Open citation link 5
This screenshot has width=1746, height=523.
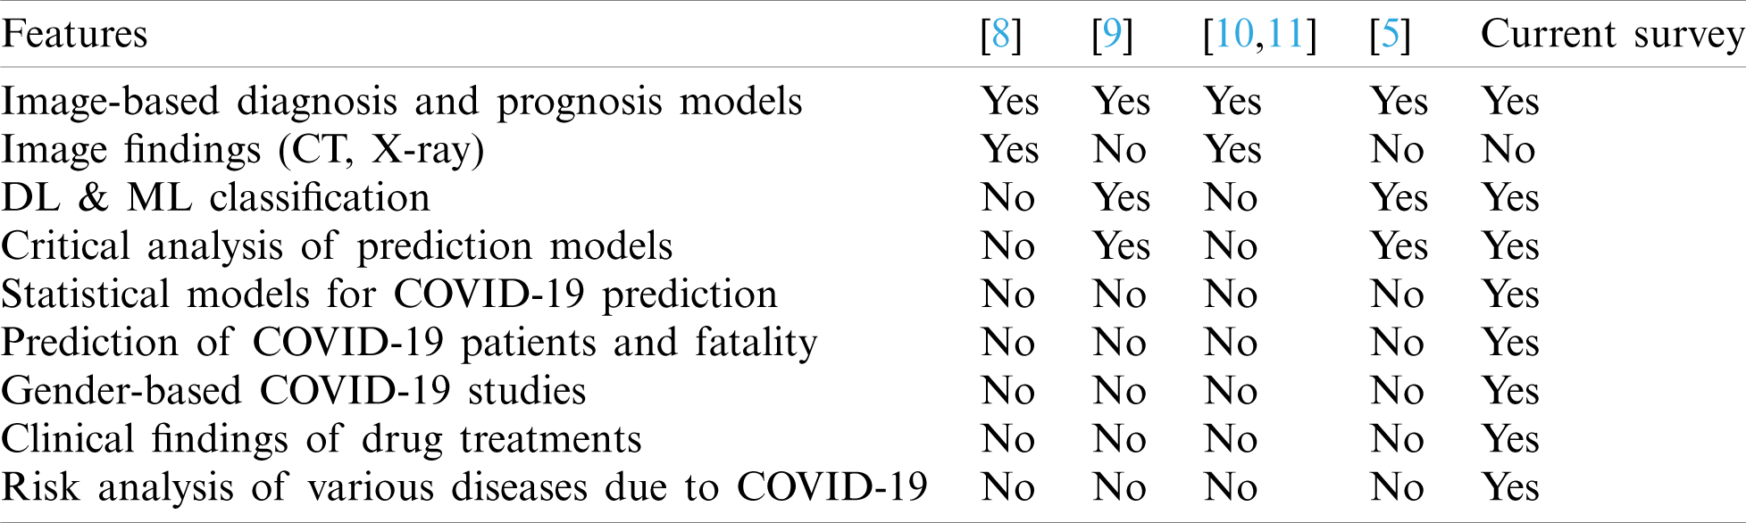[x=1391, y=35]
